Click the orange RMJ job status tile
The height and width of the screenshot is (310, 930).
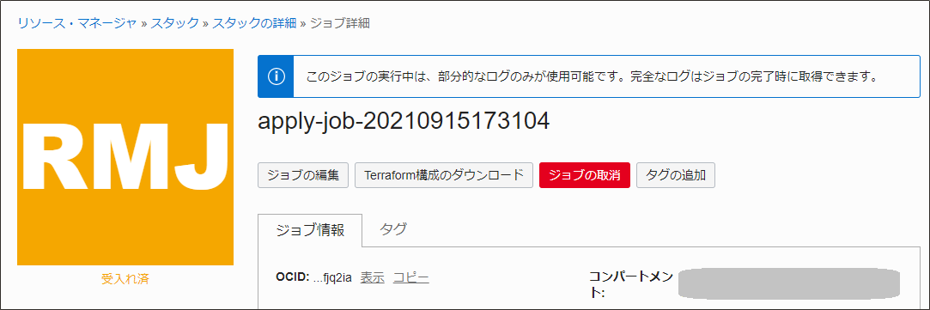coord(125,157)
